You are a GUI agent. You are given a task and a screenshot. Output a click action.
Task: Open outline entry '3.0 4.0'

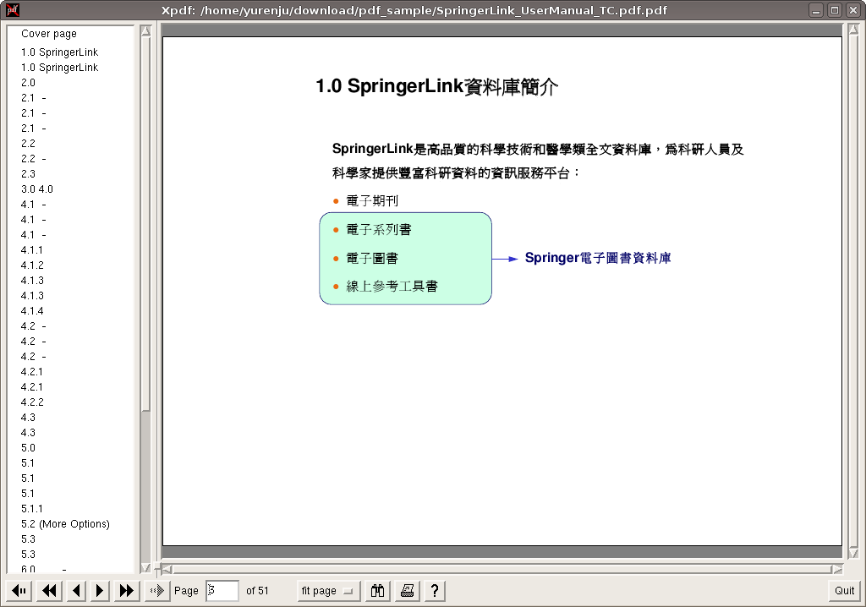37,189
